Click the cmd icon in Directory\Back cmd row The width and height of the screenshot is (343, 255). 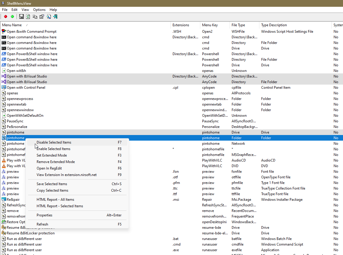click(4, 37)
